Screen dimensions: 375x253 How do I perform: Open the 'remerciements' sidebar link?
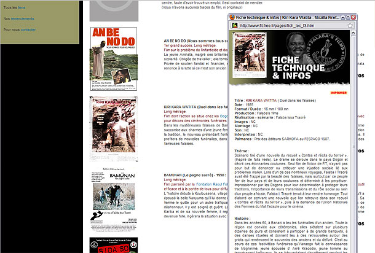click(x=22, y=18)
